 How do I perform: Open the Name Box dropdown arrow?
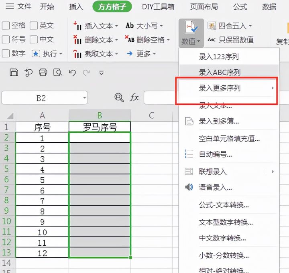tap(84, 97)
